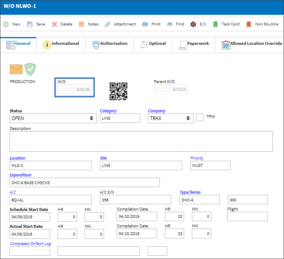The width and height of the screenshot is (284, 259).
Task: Click the red Non Routine clipboard icon
Action: [249, 24]
